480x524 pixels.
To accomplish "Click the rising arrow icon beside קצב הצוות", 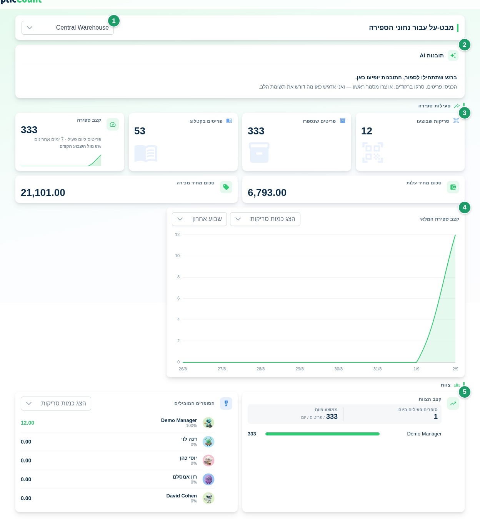I will [x=453, y=403].
